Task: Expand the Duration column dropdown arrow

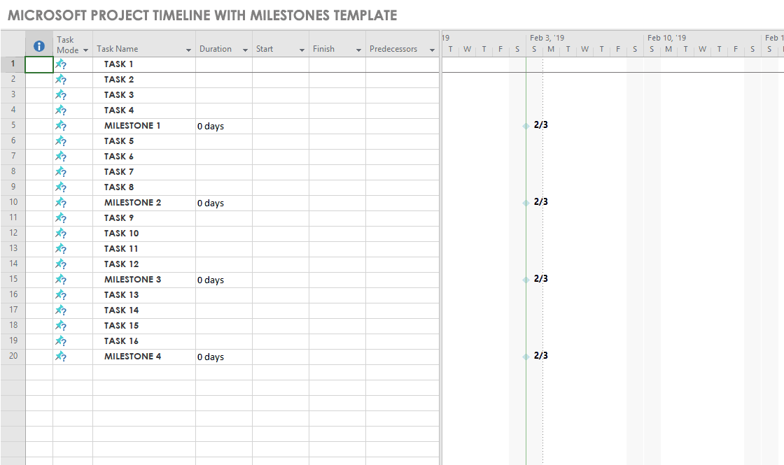Action: point(245,50)
